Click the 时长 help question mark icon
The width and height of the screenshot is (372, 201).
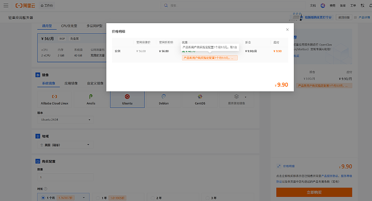(x=45, y=189)
